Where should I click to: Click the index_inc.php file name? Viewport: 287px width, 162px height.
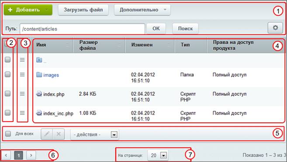coord(58,114)
